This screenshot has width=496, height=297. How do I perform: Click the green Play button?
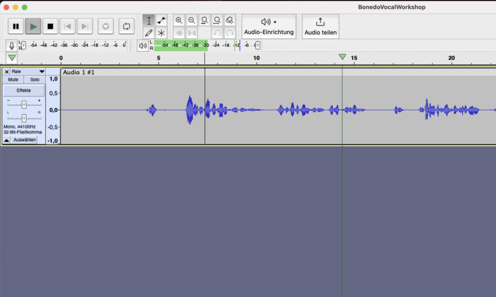coord(33,26)
